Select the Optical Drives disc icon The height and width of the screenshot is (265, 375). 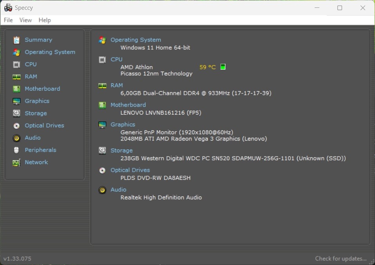pyautogui.click(x=16, y=125)
